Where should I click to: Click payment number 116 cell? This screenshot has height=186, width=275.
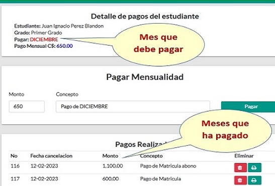coord(15,166)
